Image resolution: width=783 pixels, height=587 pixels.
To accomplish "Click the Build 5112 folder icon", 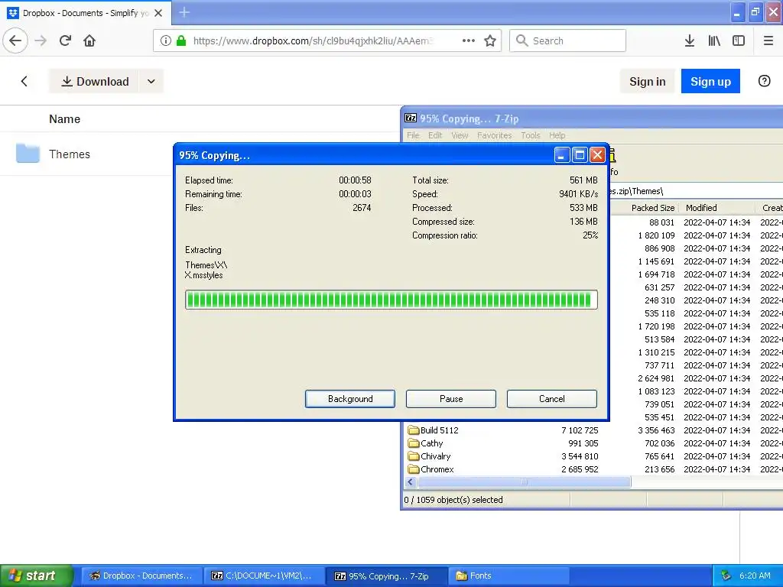I will click(413, 430).
